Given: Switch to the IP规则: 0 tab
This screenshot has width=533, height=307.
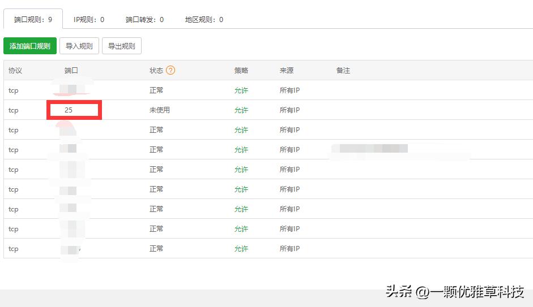Looking at the screenshot, I should pyautogui.click(x=89, y=20).
